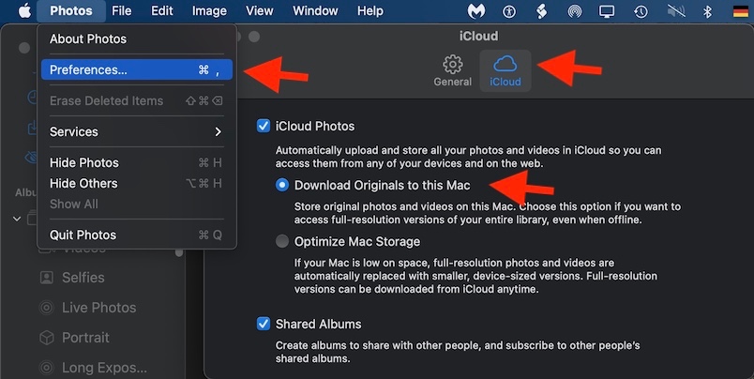Expand the Services submenu arrow
The image size is (754, 379).
[x=218, y=131]
